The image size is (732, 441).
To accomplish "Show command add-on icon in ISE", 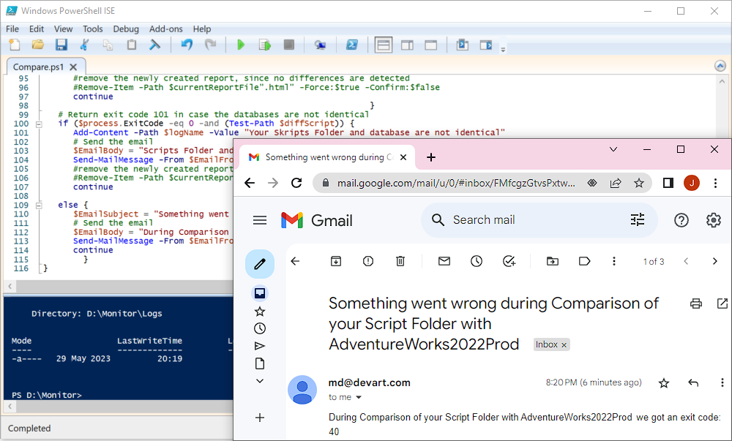I will pos(486,45).
